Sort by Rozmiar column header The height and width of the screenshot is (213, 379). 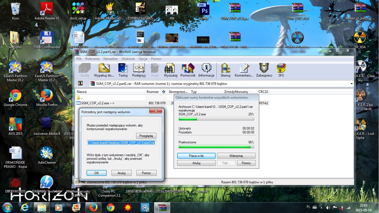tap(156, 92)
